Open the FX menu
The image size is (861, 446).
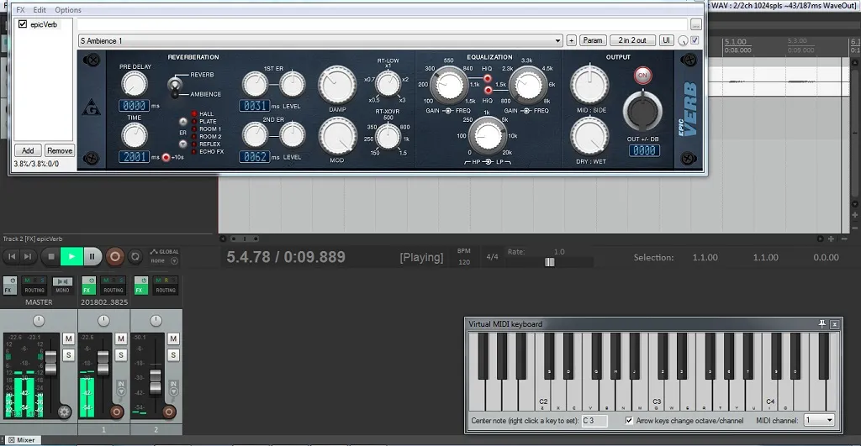pyautogui.click(x=20, y=10)
